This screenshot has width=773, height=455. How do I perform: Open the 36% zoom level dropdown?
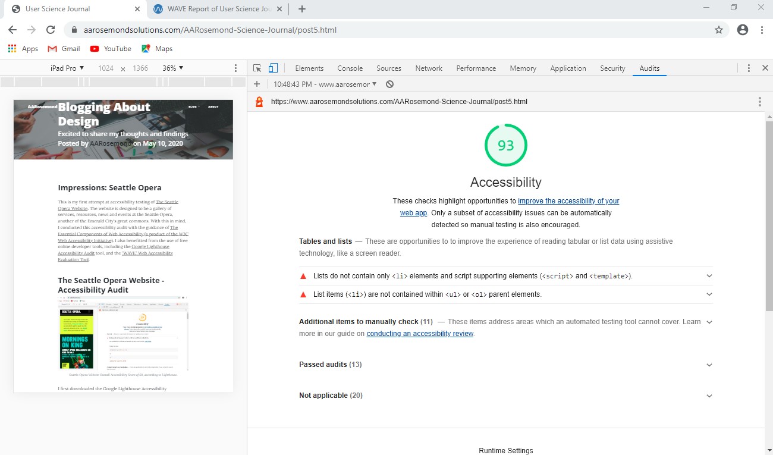[173, 68]
